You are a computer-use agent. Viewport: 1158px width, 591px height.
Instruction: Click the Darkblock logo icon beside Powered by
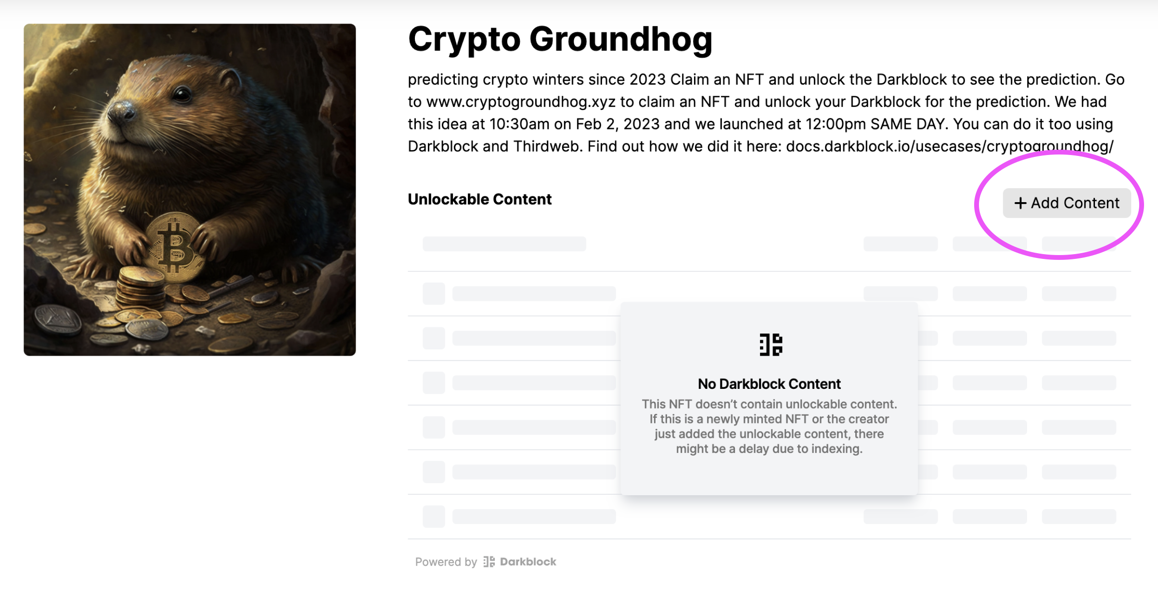[x=489, y=562]
